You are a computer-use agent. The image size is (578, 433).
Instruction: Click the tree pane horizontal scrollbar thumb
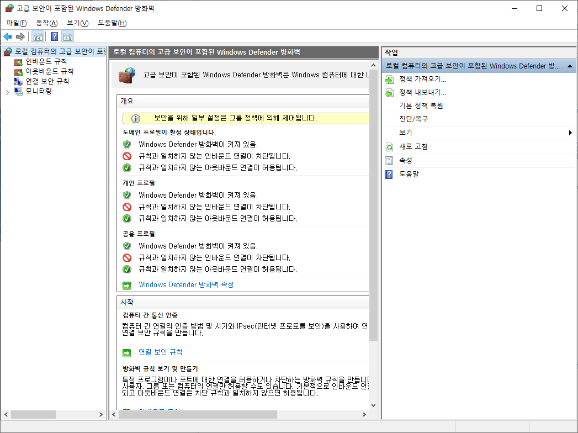33,415
